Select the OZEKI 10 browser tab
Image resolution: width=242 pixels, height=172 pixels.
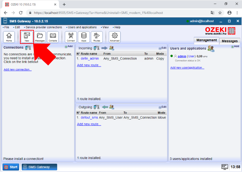pos(31,5)
